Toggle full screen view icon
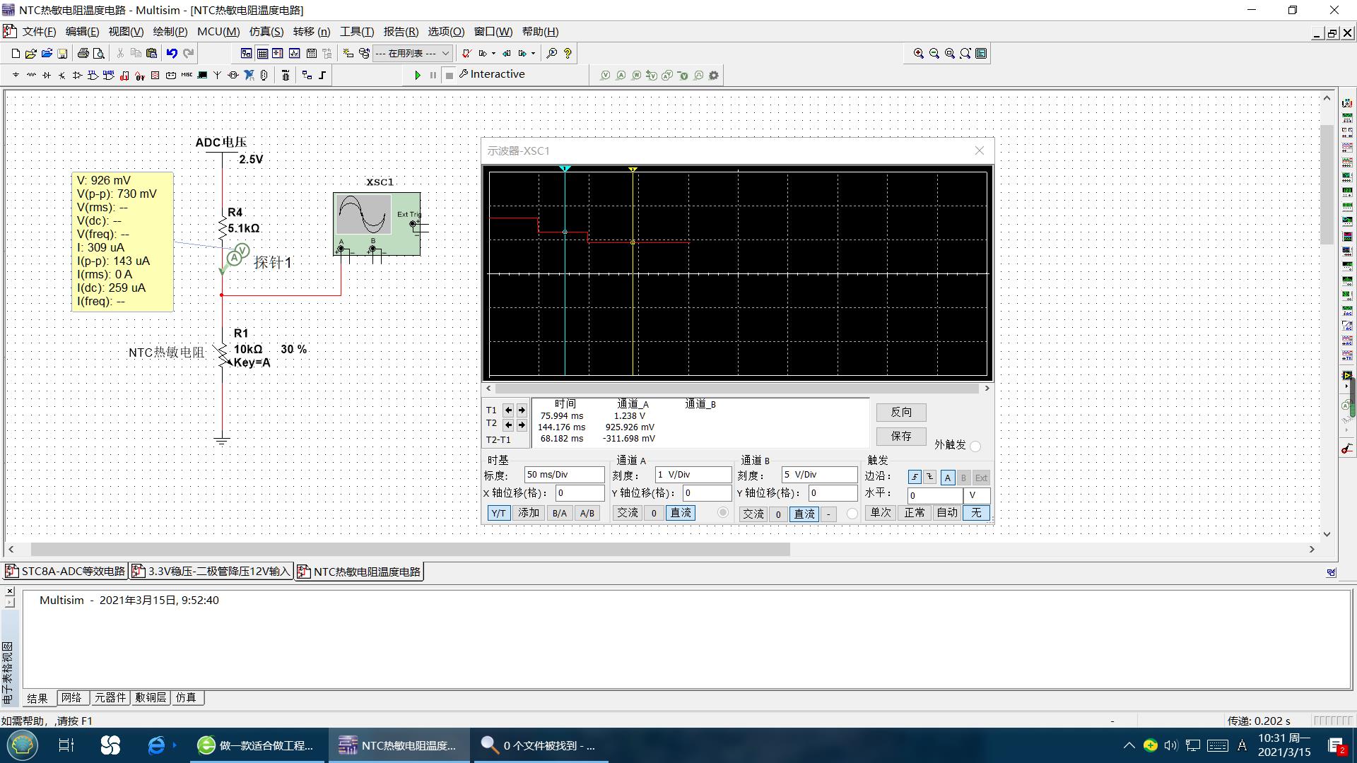 point(981,53)
